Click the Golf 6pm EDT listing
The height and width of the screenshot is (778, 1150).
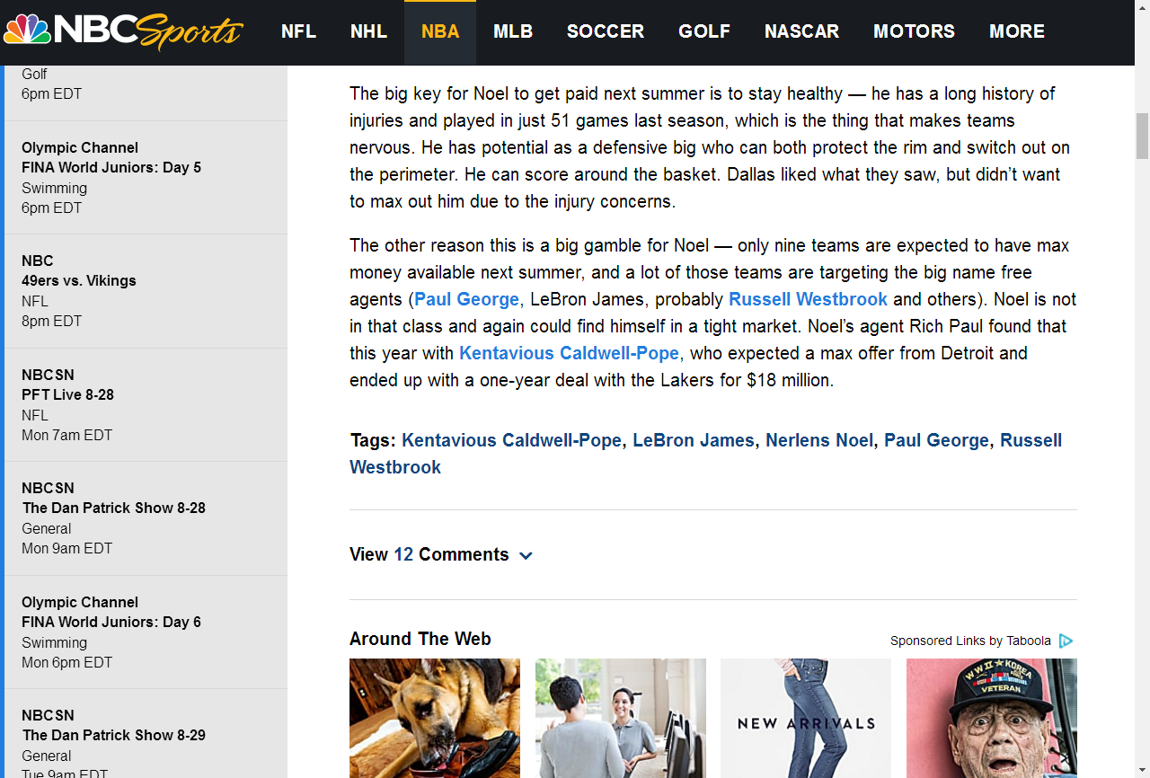click(146, 93)
